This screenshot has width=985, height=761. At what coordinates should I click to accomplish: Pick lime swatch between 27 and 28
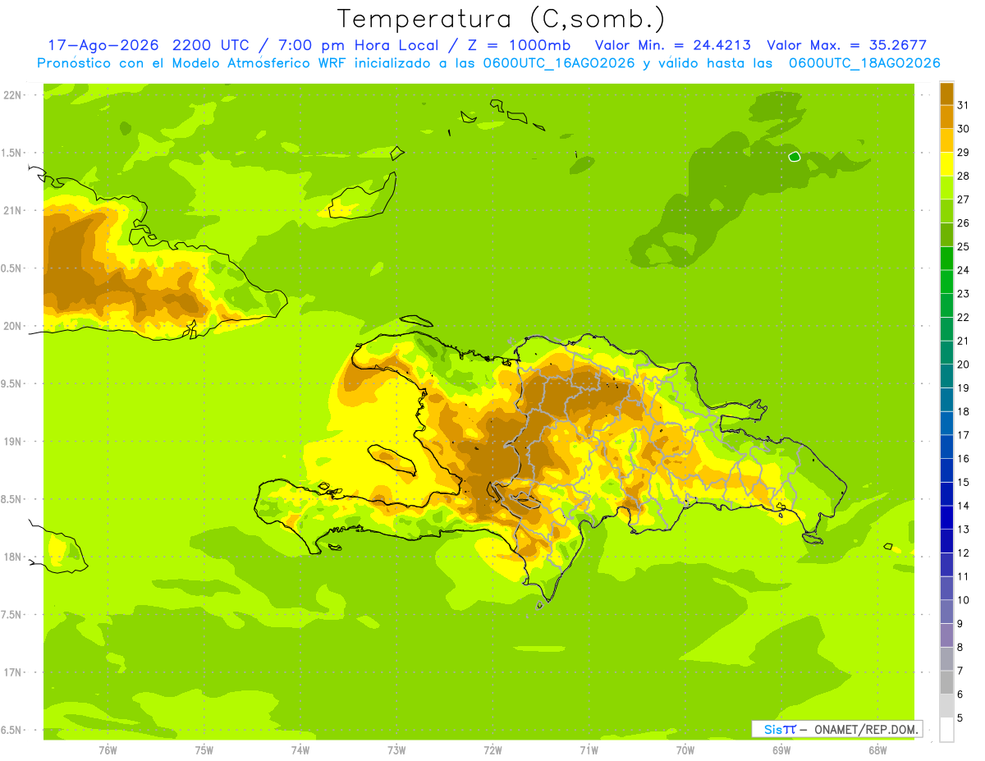coord(946,187)
